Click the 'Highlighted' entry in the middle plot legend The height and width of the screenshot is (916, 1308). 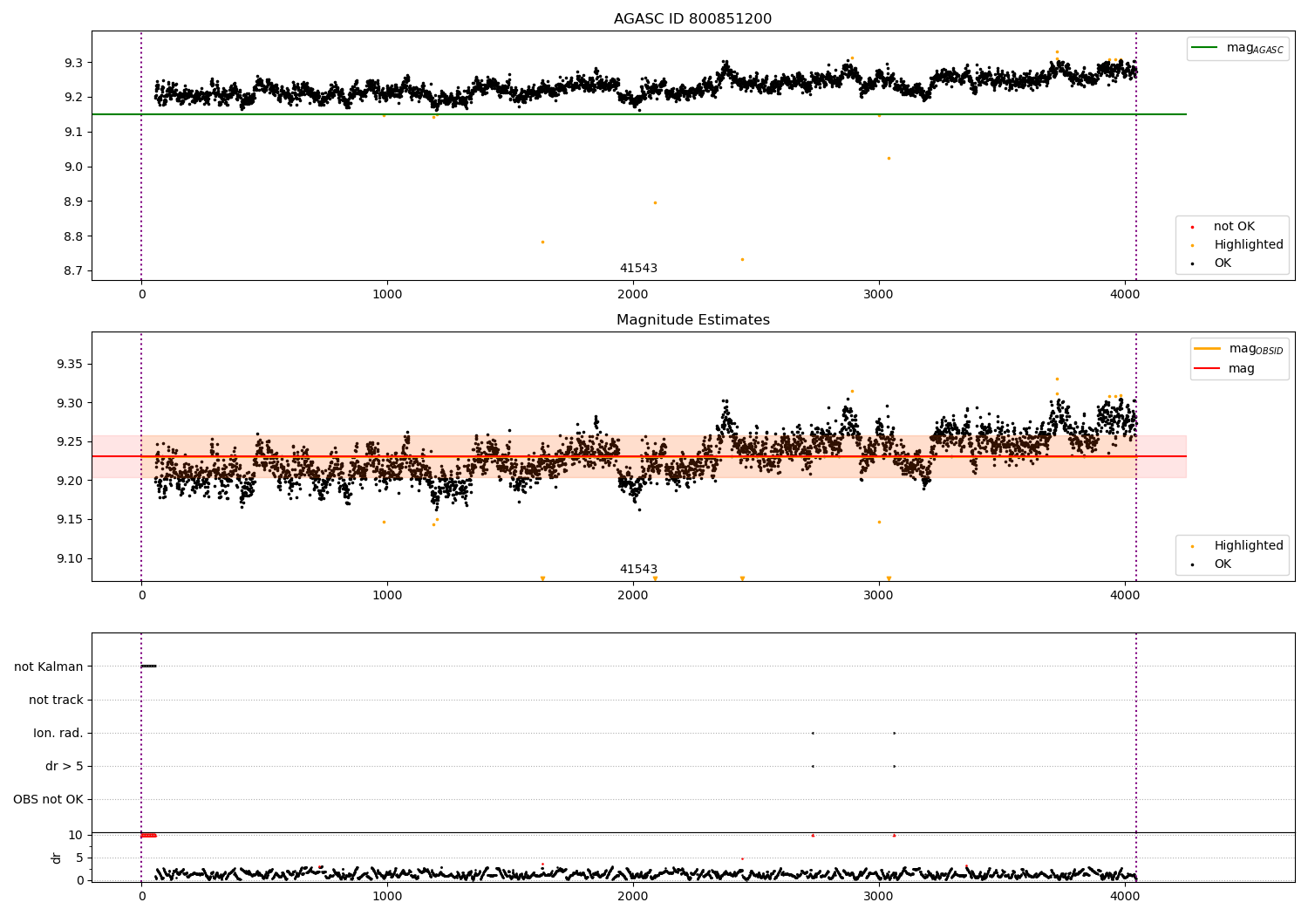pyautogui.click(x=1248, y=546)
